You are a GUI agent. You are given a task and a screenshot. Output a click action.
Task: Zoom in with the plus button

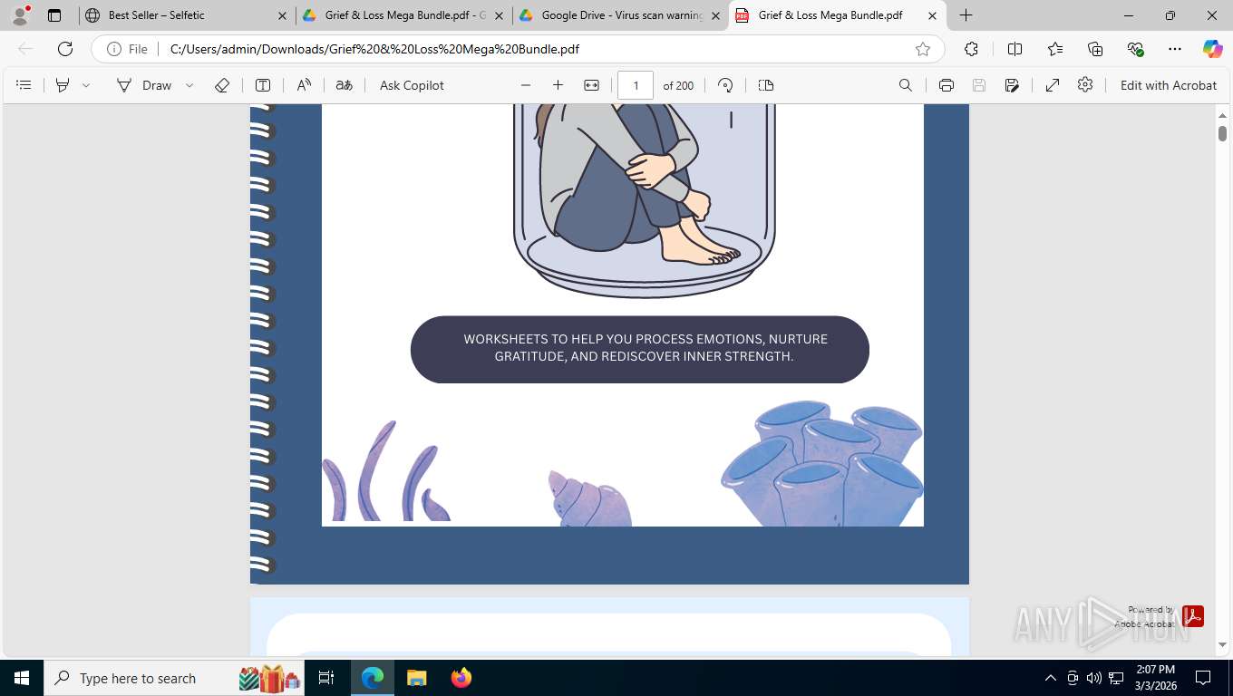tap(558, 85)
